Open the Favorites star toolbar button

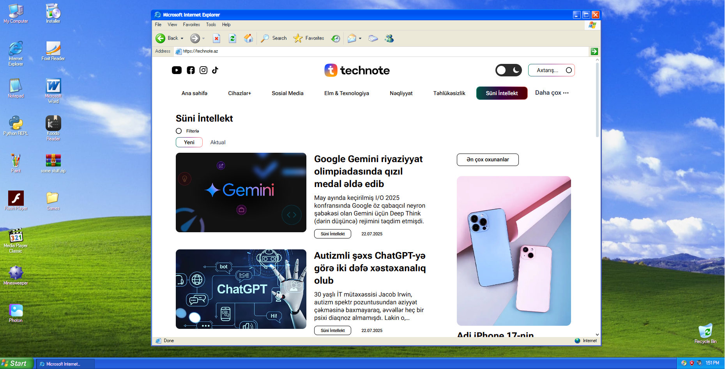308,38
